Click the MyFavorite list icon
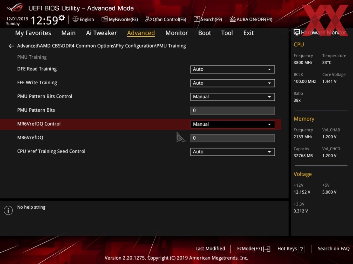The image size is (353, 264). (105, 19)
